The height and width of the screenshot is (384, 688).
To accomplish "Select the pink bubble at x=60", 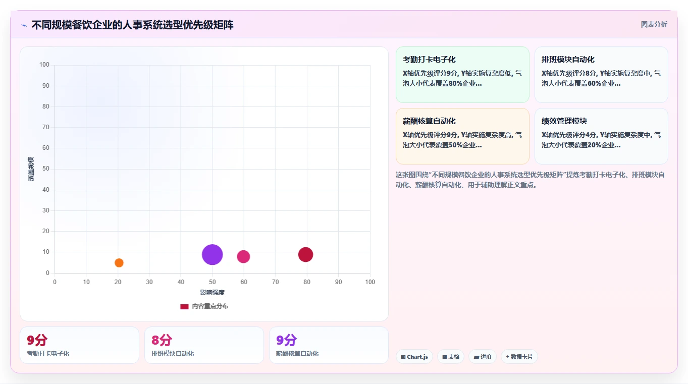I will point(244,256).
